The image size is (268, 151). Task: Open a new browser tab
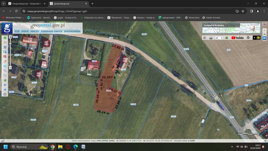pos(92,3)
